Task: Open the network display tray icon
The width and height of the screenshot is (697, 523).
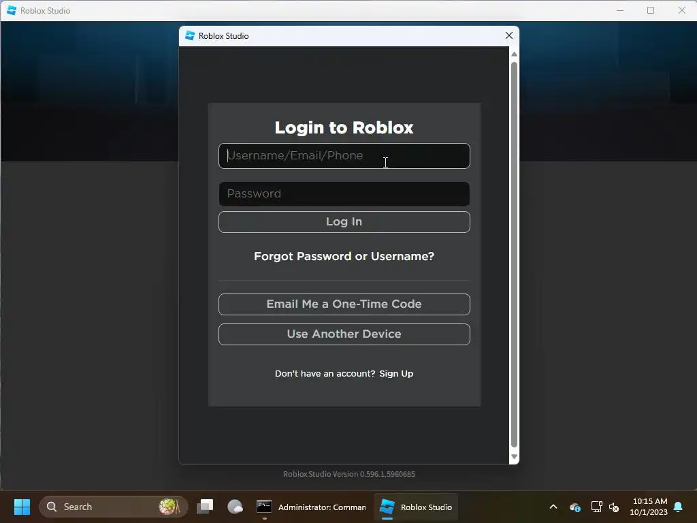Action: click(x=596, y=507)
